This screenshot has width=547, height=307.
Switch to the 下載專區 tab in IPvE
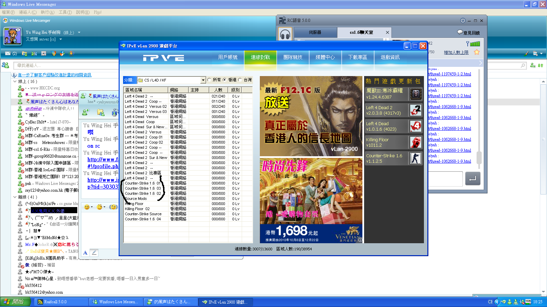[x=358, y=57]
